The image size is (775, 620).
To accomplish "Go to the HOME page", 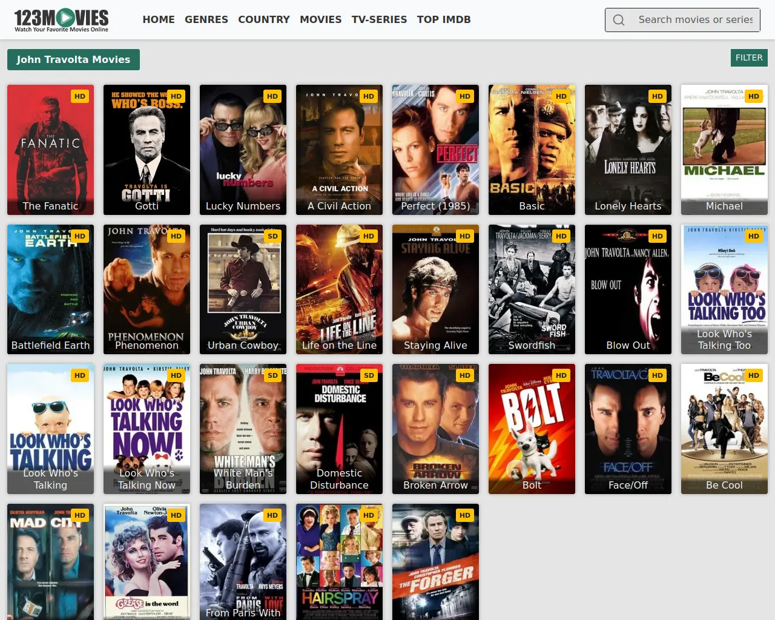I will click(x=159, y=19).
